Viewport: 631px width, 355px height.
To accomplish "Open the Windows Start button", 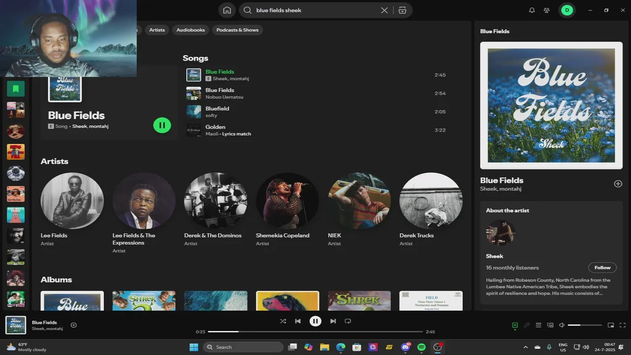I will (x=194, y=347).
